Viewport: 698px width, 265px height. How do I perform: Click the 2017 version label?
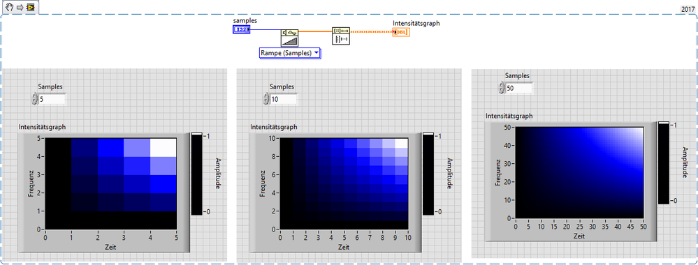[x=688, y=8]
